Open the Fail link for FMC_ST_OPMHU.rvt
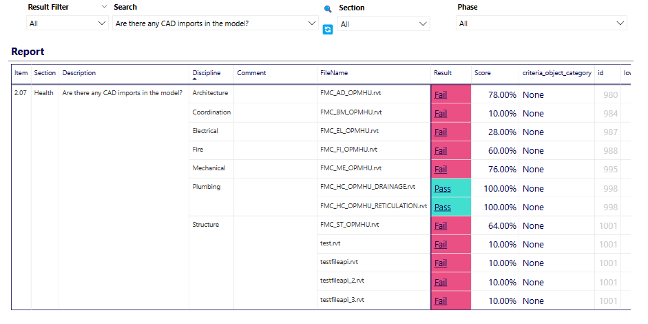Screen dimensions: 648x324 (441, 226)
